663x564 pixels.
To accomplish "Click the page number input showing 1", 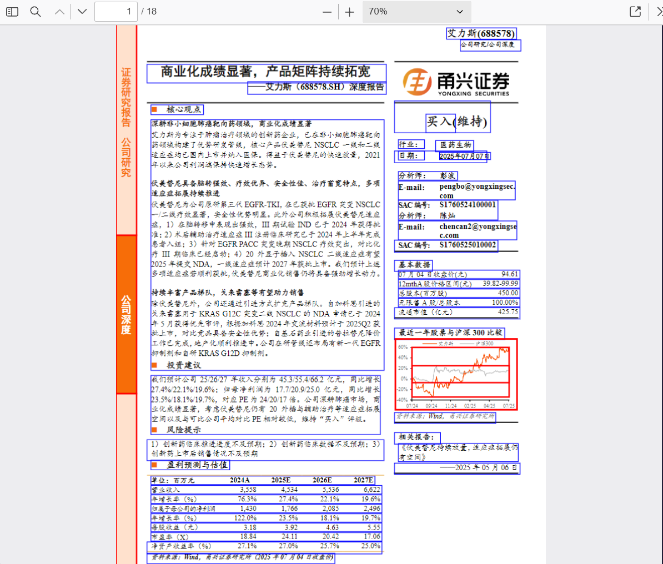I will [115, 11].
